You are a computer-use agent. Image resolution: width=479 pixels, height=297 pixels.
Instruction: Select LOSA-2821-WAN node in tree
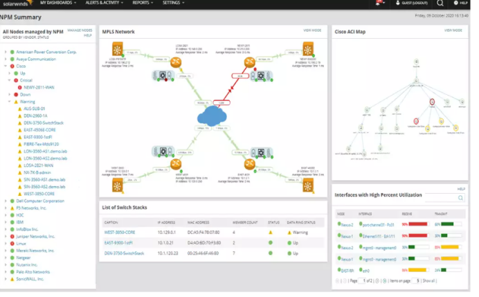coord(38,165)
